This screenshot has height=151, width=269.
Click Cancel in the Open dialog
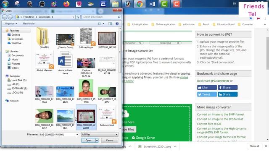pos(109,141)
